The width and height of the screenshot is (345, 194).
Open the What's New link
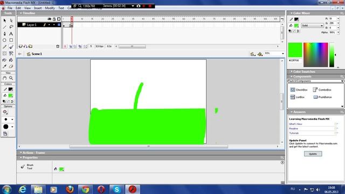tap(295, 124)
